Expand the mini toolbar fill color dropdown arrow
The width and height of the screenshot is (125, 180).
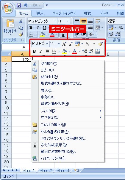(69, 51)
